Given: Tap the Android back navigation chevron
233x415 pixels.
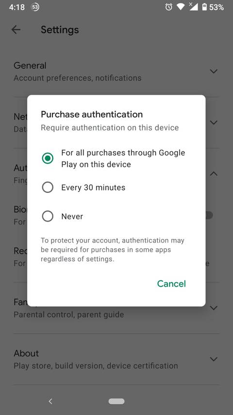Looking at the screenshot, I should click(x=50, y=401).
